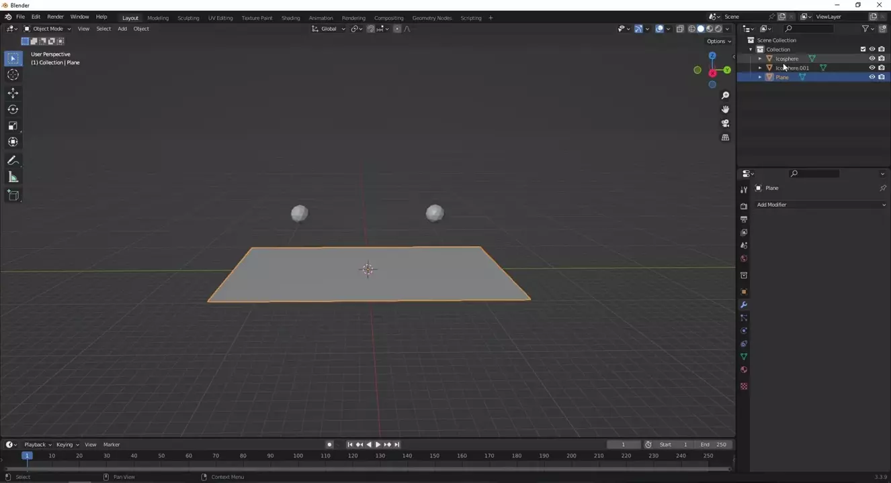Select the Move tool in the toolbar
Screen dimensions: 891x483
[x=13, y=93]
